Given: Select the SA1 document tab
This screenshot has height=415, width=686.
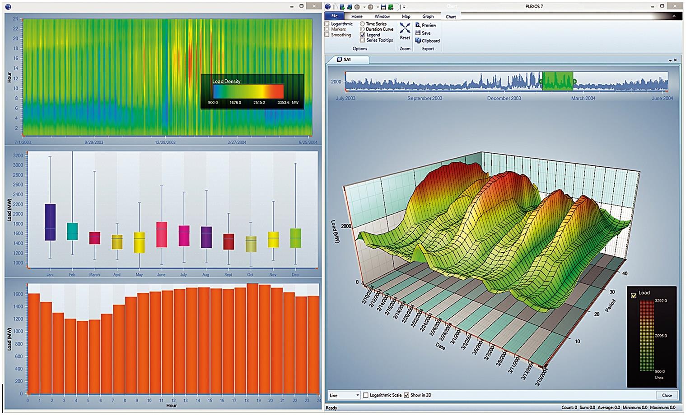Looking at the screenshot, I should click(347, 59).
